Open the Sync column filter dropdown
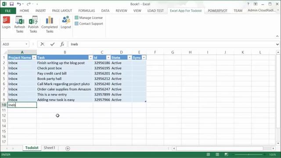The height and width of the screenshot is (158, 281). pos(144,57)
